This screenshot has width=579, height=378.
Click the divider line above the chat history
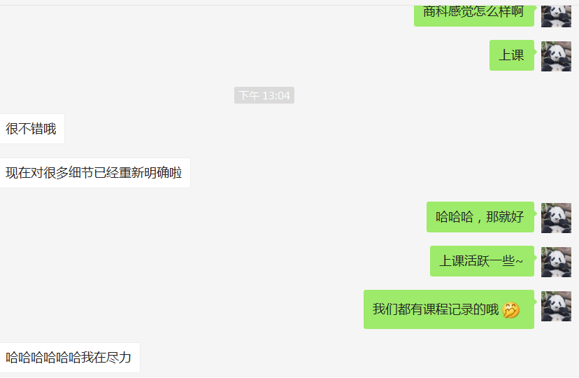(289, 5)
